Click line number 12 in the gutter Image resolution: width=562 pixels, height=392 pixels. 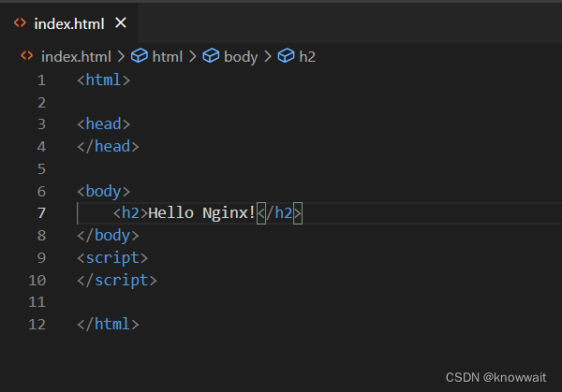[37, 325]
